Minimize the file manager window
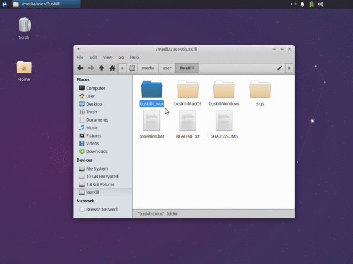This screenshot has width=353, height=264. click(274, 49)
